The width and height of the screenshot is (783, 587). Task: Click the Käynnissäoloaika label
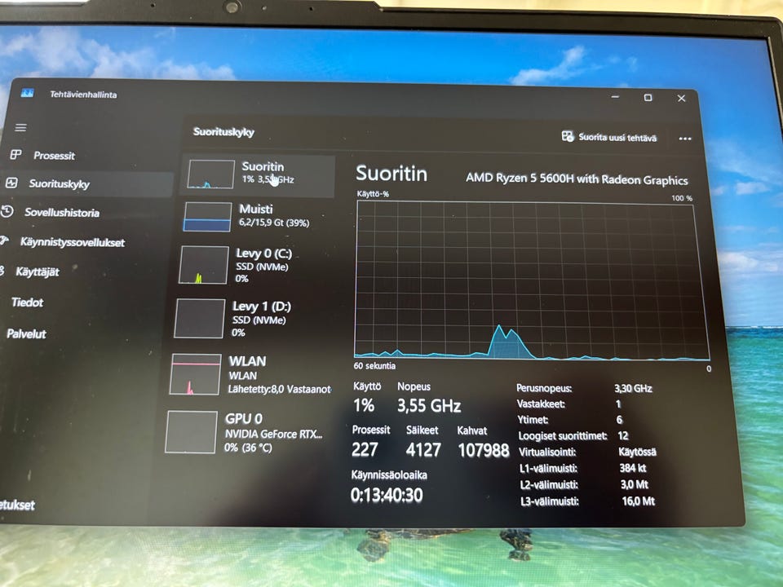coord(389,474)
